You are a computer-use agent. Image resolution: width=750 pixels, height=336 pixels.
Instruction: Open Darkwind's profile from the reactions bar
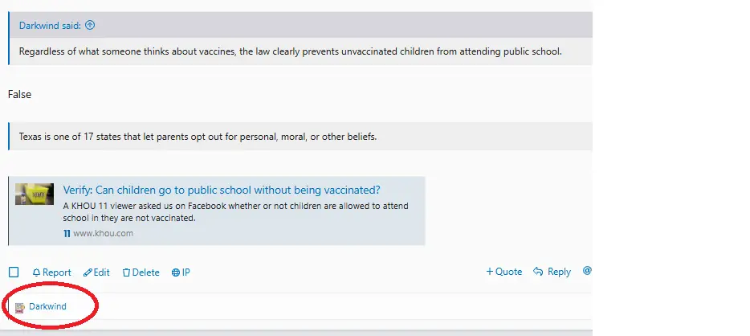click(48, 306)
